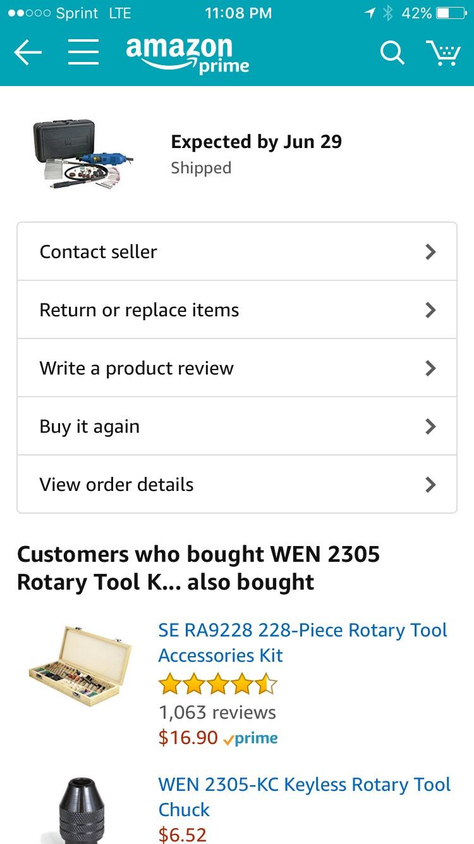Tap the wooden accessories kit thumbnail
This screenshot has height=844, width=474.
(82, 666)
